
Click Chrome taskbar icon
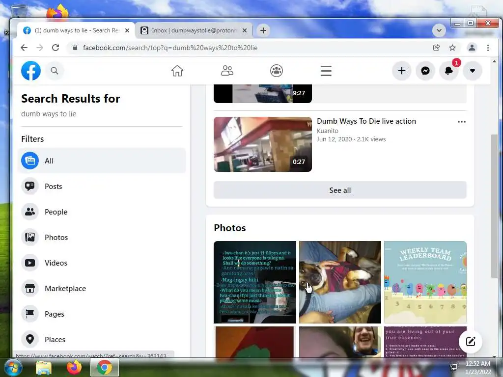click(105, 367)
